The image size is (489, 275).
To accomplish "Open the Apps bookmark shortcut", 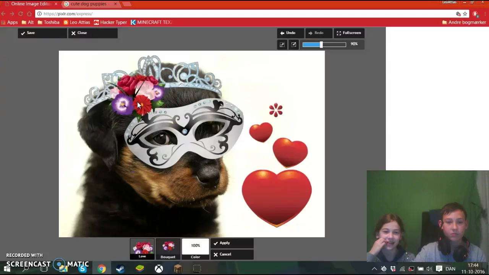I will 10,22.
